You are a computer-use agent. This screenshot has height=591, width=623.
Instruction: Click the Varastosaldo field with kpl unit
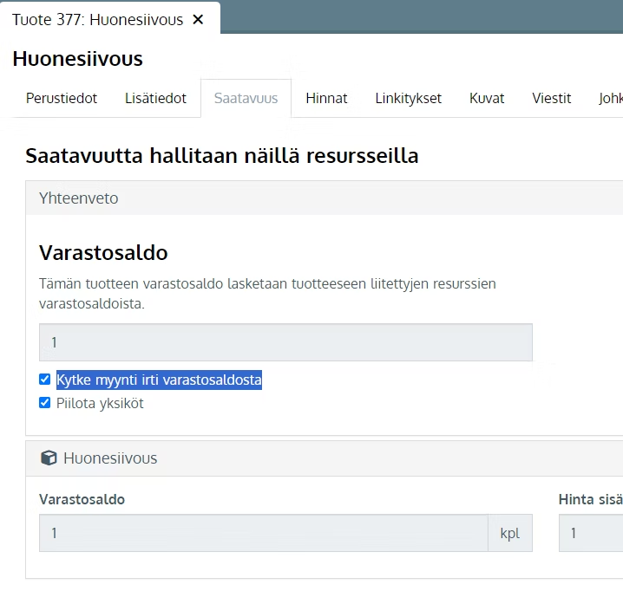pyautogui.click(x=264, y=533)
